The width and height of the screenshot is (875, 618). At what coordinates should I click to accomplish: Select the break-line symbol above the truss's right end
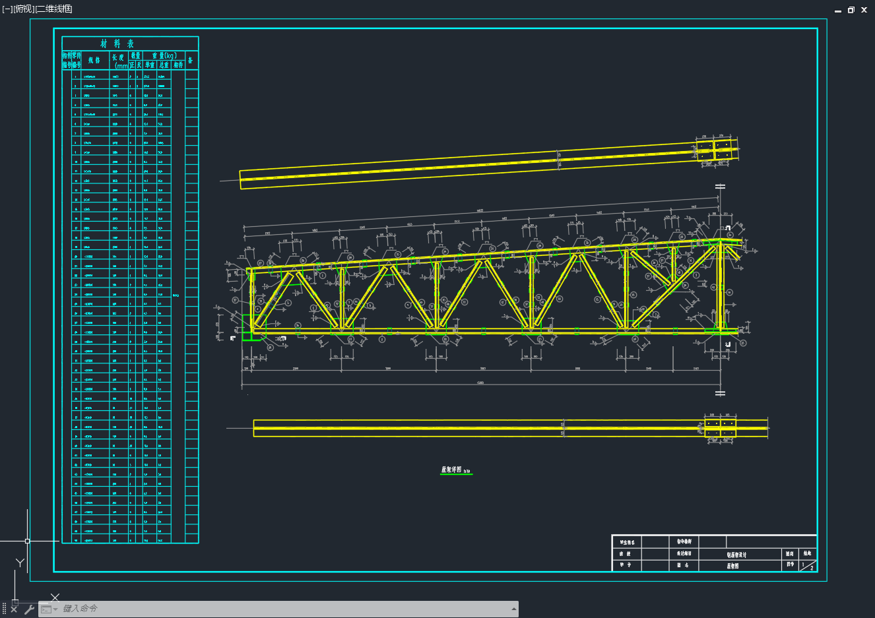coord(720,187)
